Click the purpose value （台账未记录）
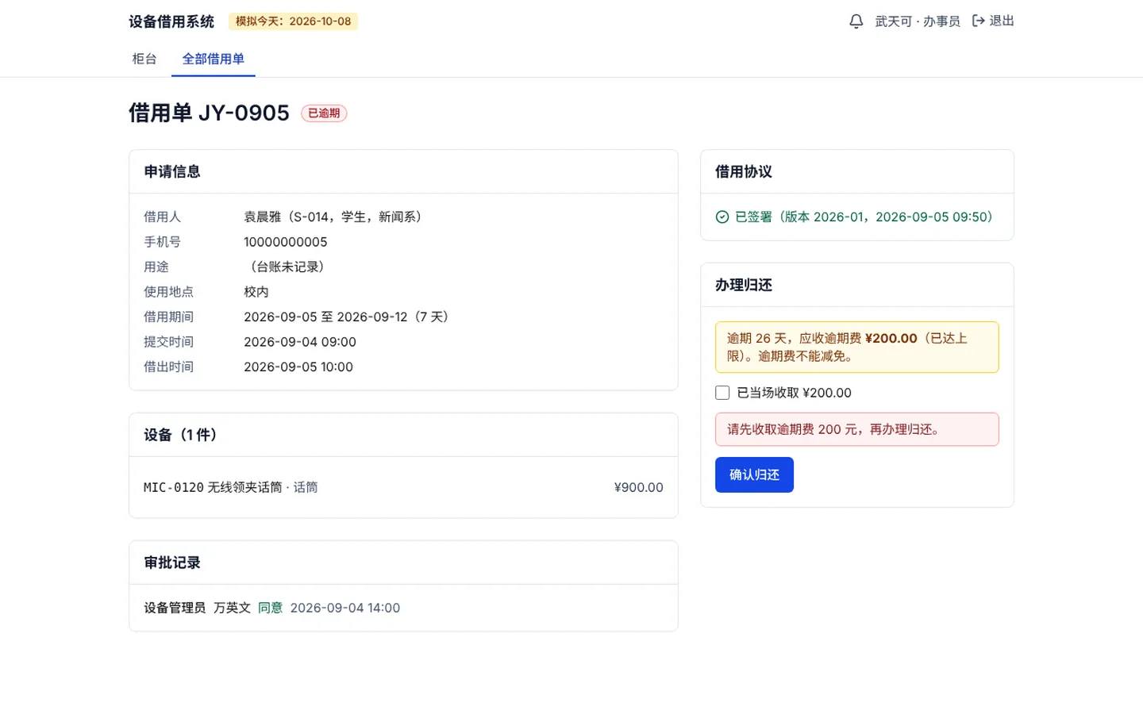Image resolution: width=1143 pixels, height=714 pixels. click(287, 267)
